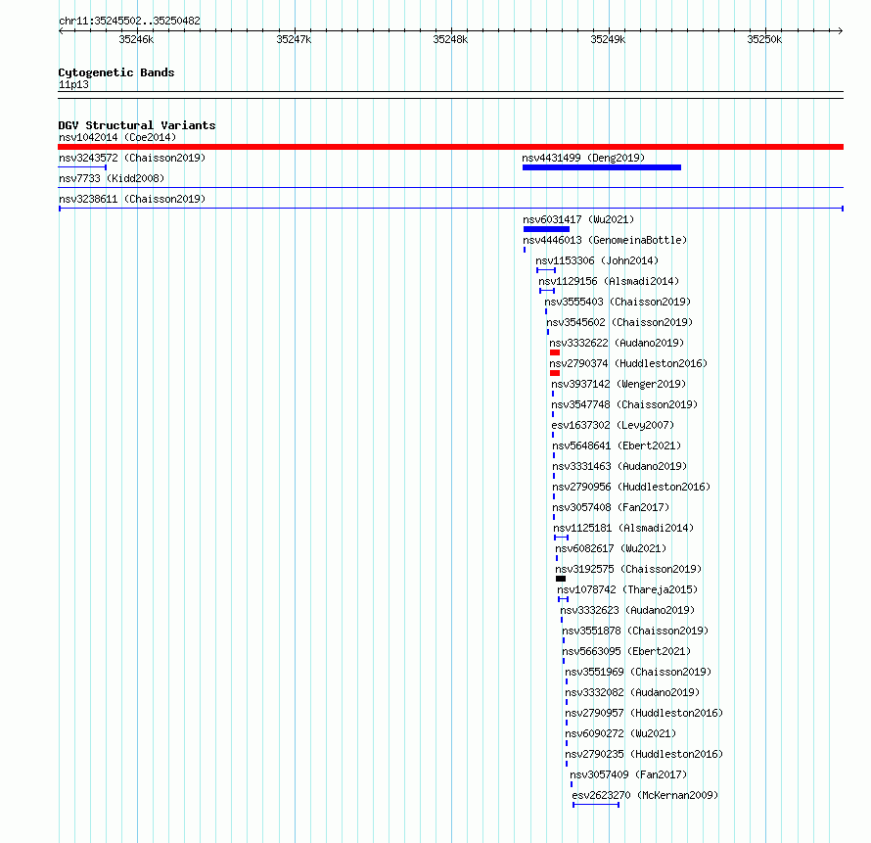Click nsv3332082 (Audano2019) label
The height and width of the screenshot is (843, 871).
632,692
